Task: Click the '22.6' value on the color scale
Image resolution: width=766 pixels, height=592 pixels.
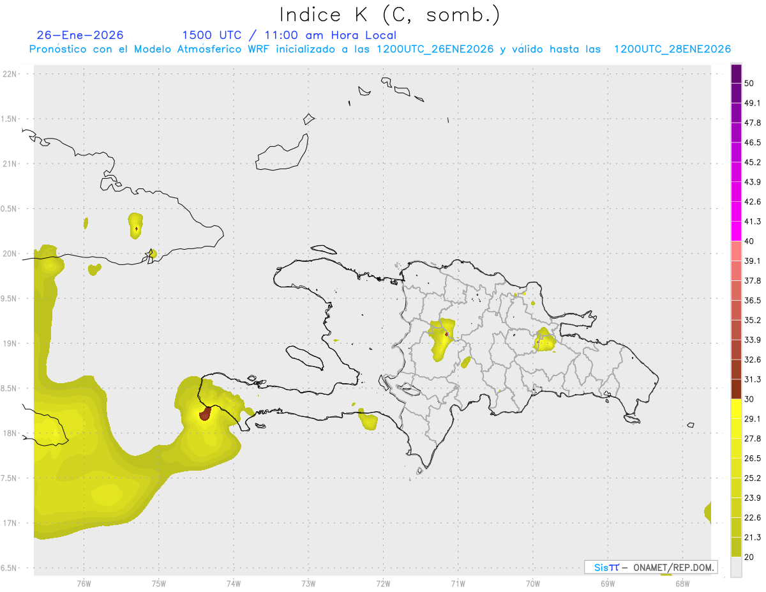Action: coord(753,518)
